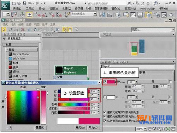Toggle raytrace atmospherics inside objects checkbox

point(105,116)
